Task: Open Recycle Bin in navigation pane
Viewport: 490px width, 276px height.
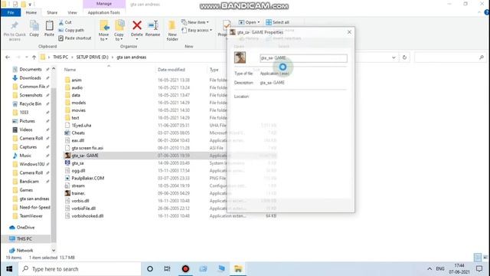Action: (x=31, y=104)
